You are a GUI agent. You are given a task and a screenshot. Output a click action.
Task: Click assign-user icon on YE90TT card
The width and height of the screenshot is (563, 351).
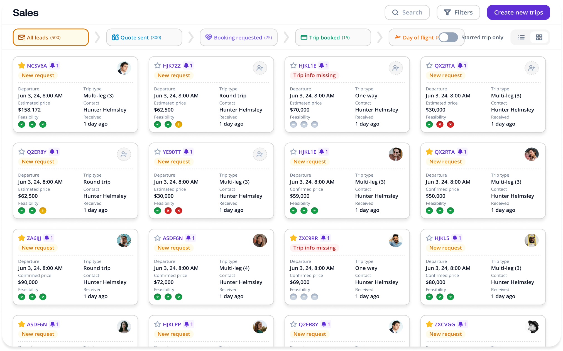pyautogui.click(x=260, y=154)
